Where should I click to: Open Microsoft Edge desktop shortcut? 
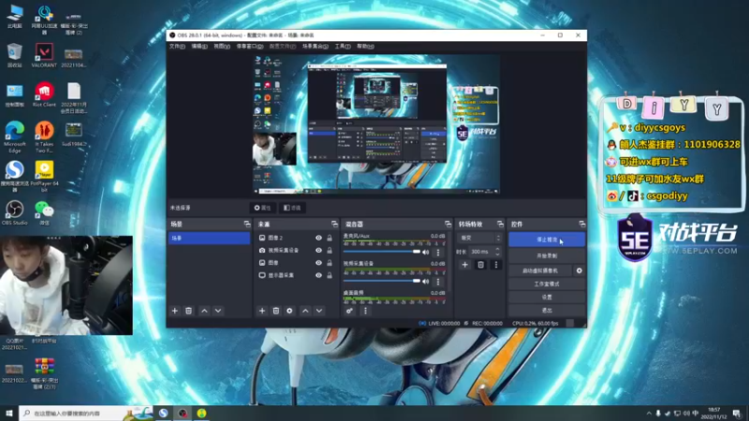pos(15,137)
